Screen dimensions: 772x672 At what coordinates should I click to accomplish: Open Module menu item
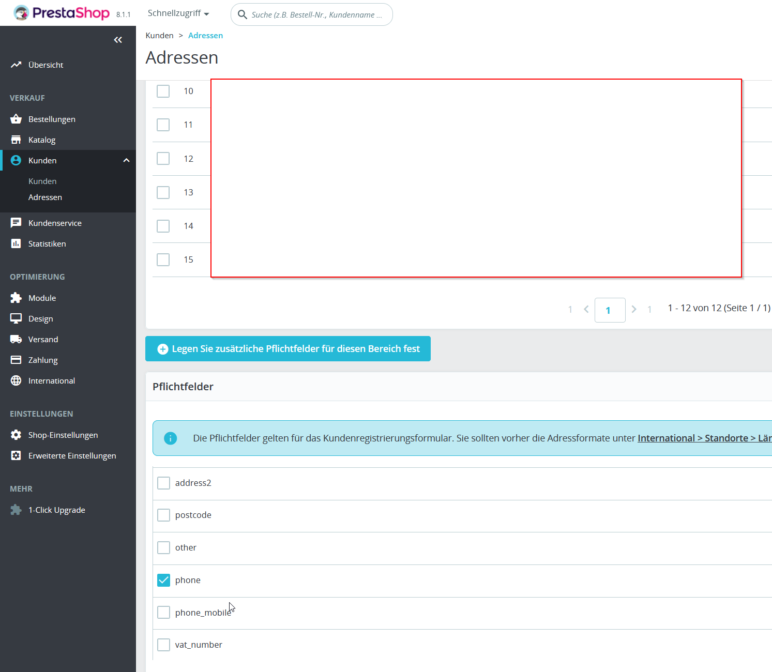pos(42,298)
